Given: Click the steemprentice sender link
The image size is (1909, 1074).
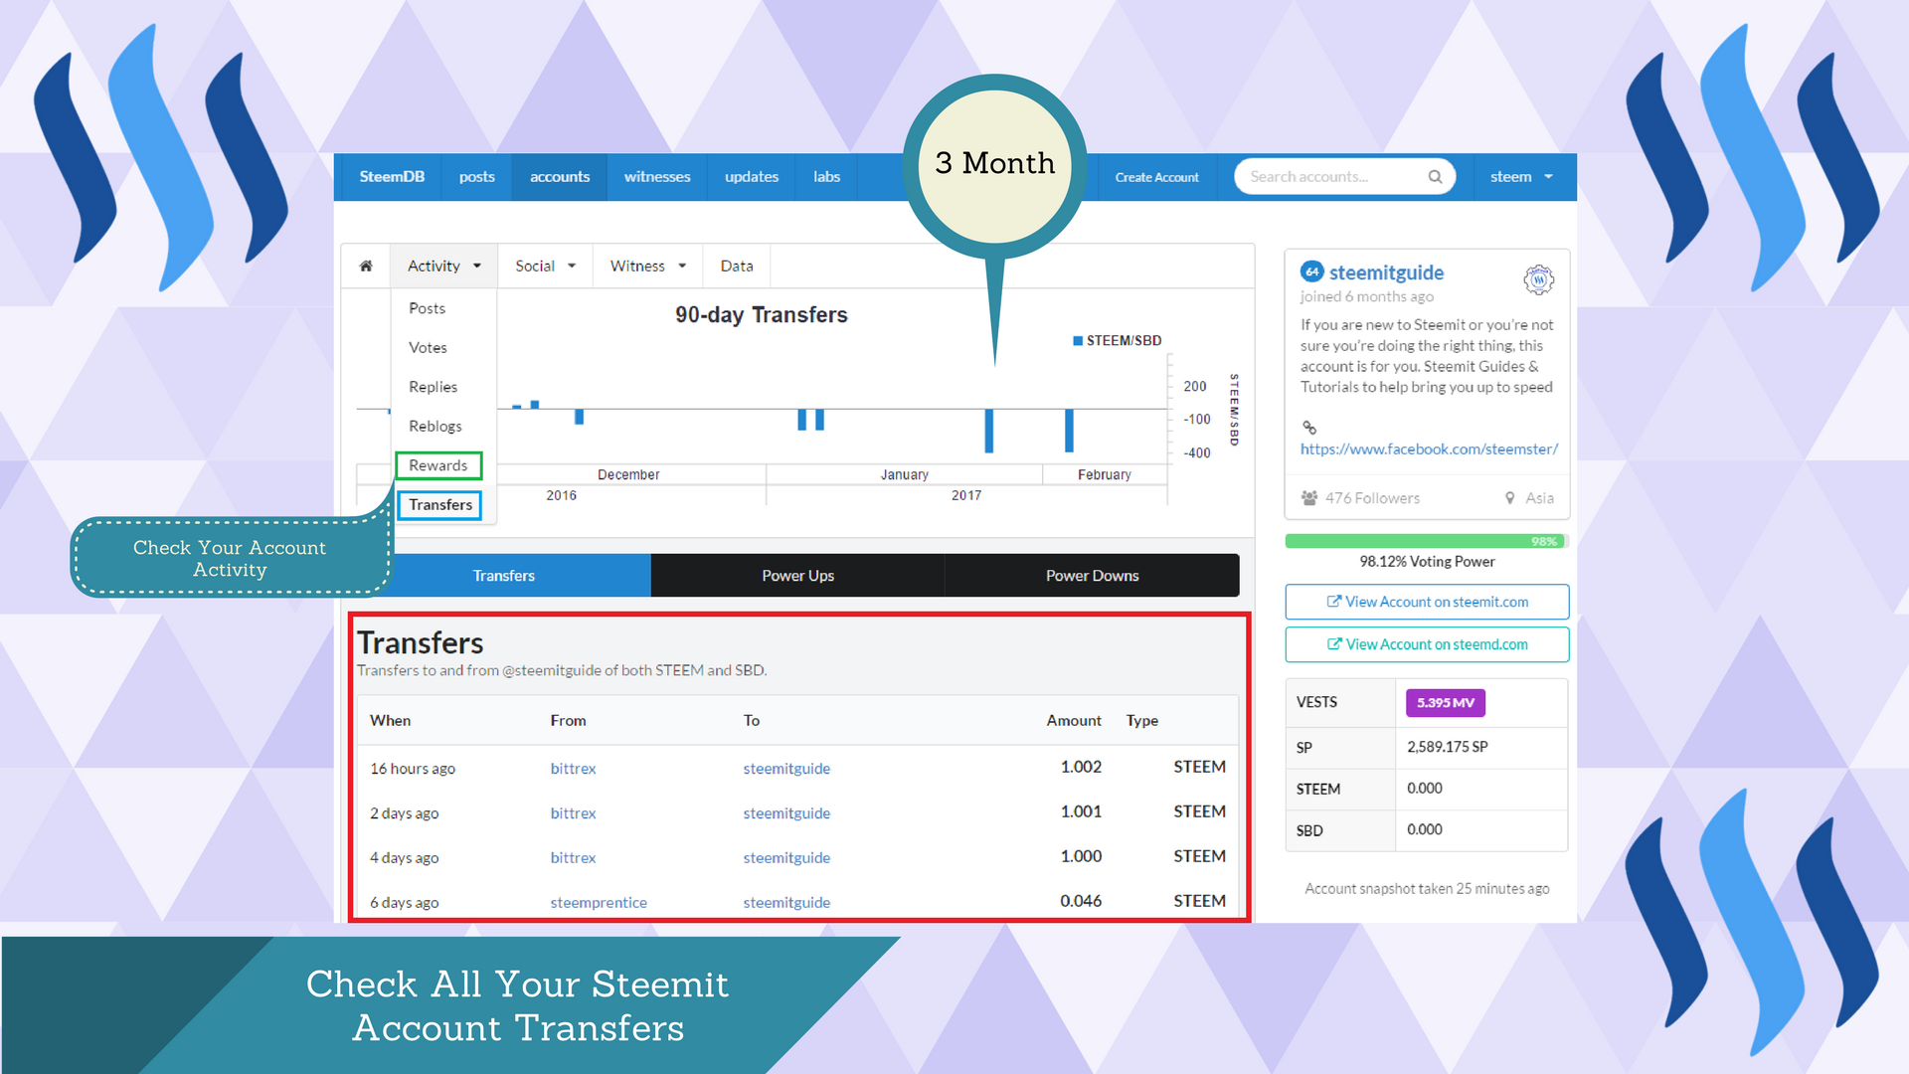Looking at the screenshot, I should click(599, 903).
